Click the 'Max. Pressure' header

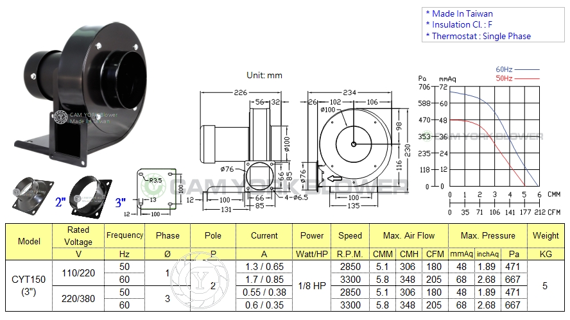click(488, 236)
